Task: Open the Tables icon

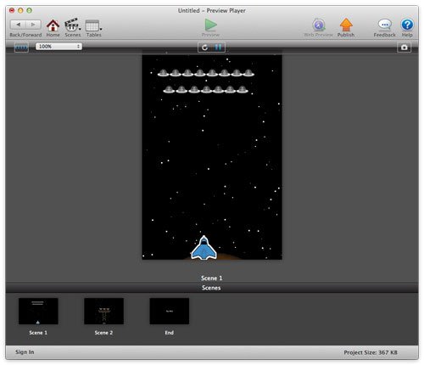Action: (92, 25)
